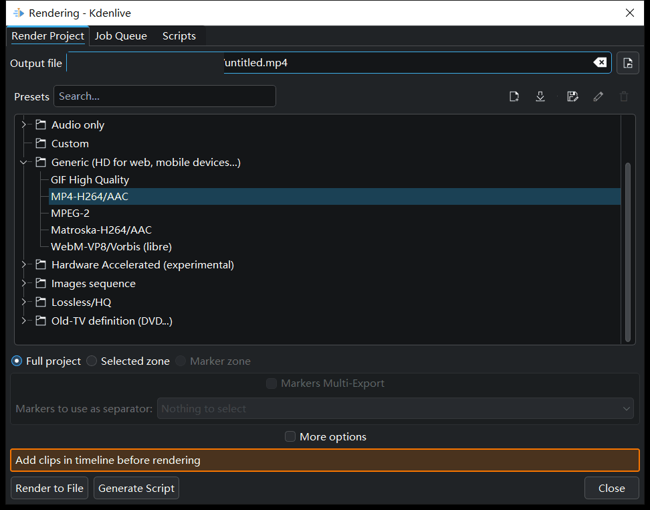Pick the Matroska-H264/AAC preset
Image resolution: width=650 pixels, height=510 pixels.
tap(101, 230)
